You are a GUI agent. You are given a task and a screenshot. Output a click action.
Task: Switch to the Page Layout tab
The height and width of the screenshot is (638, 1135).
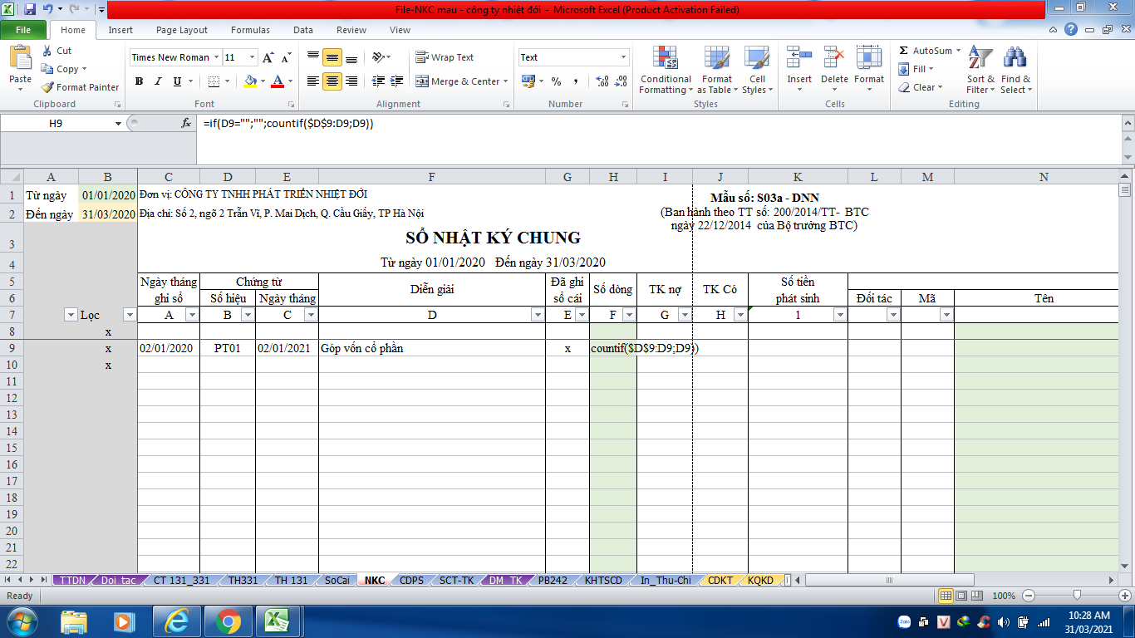pos(182,30)
